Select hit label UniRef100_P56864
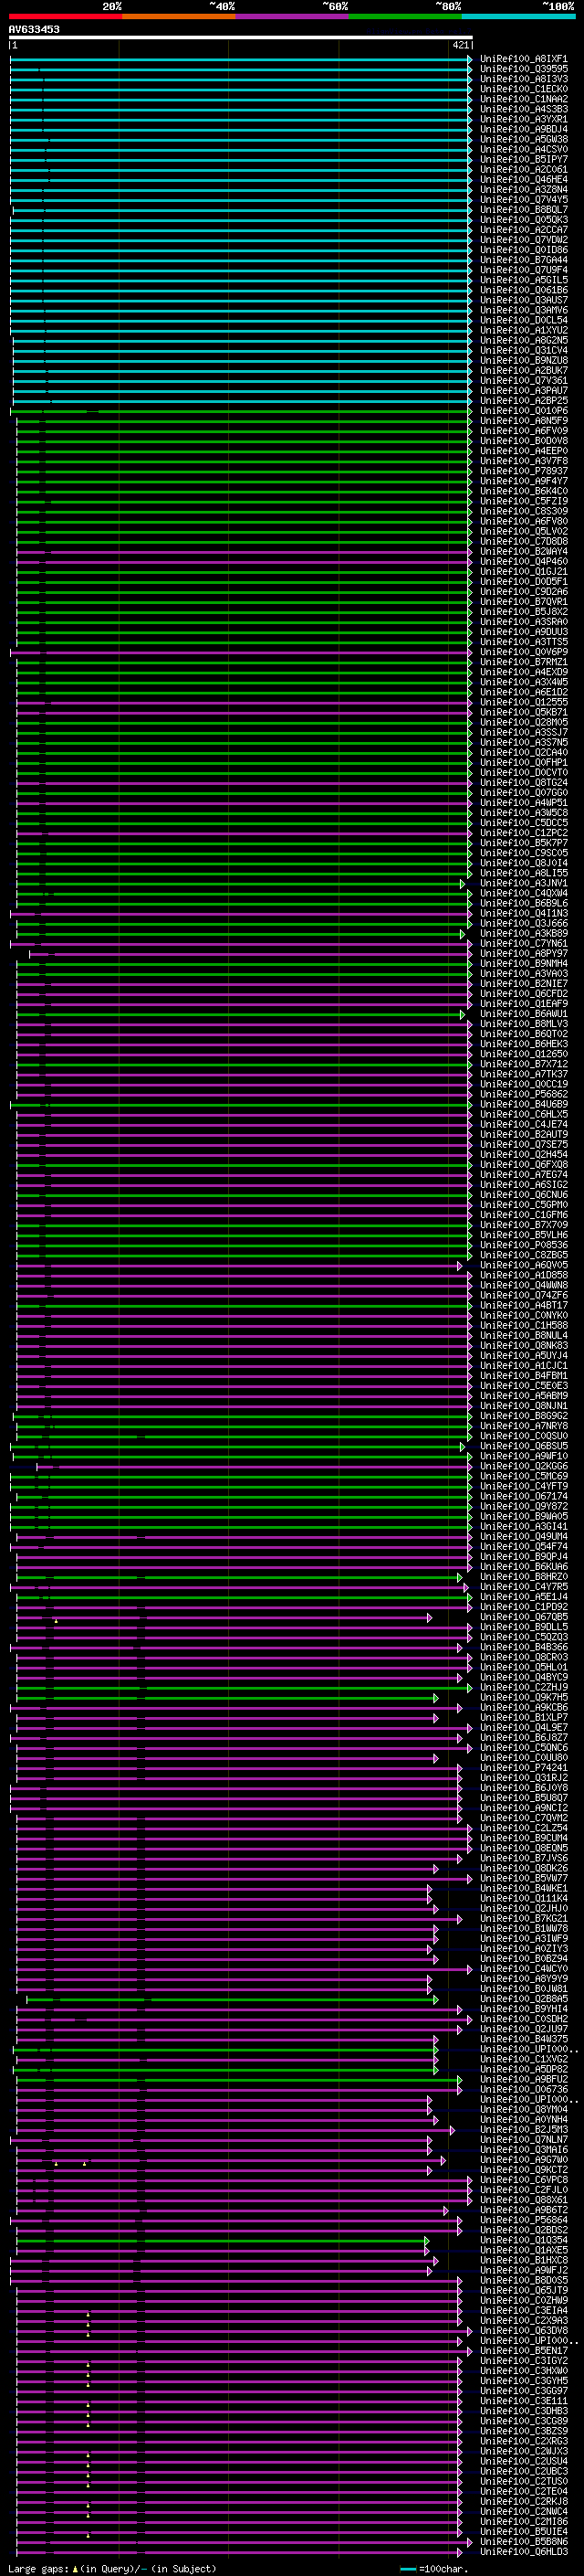 point(524,2220)
